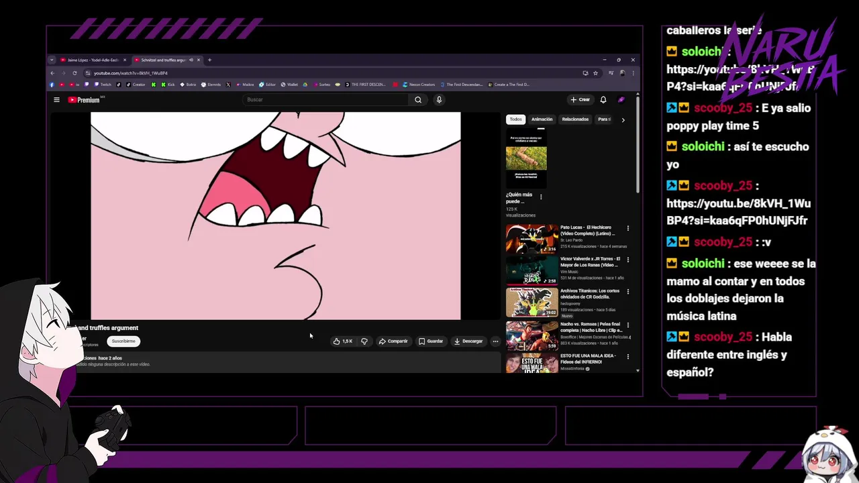Viewport: 859px width, 483px height.
Task: Open the Botrix bookmark
Action: pyautogui.click(x=188, y=85)
